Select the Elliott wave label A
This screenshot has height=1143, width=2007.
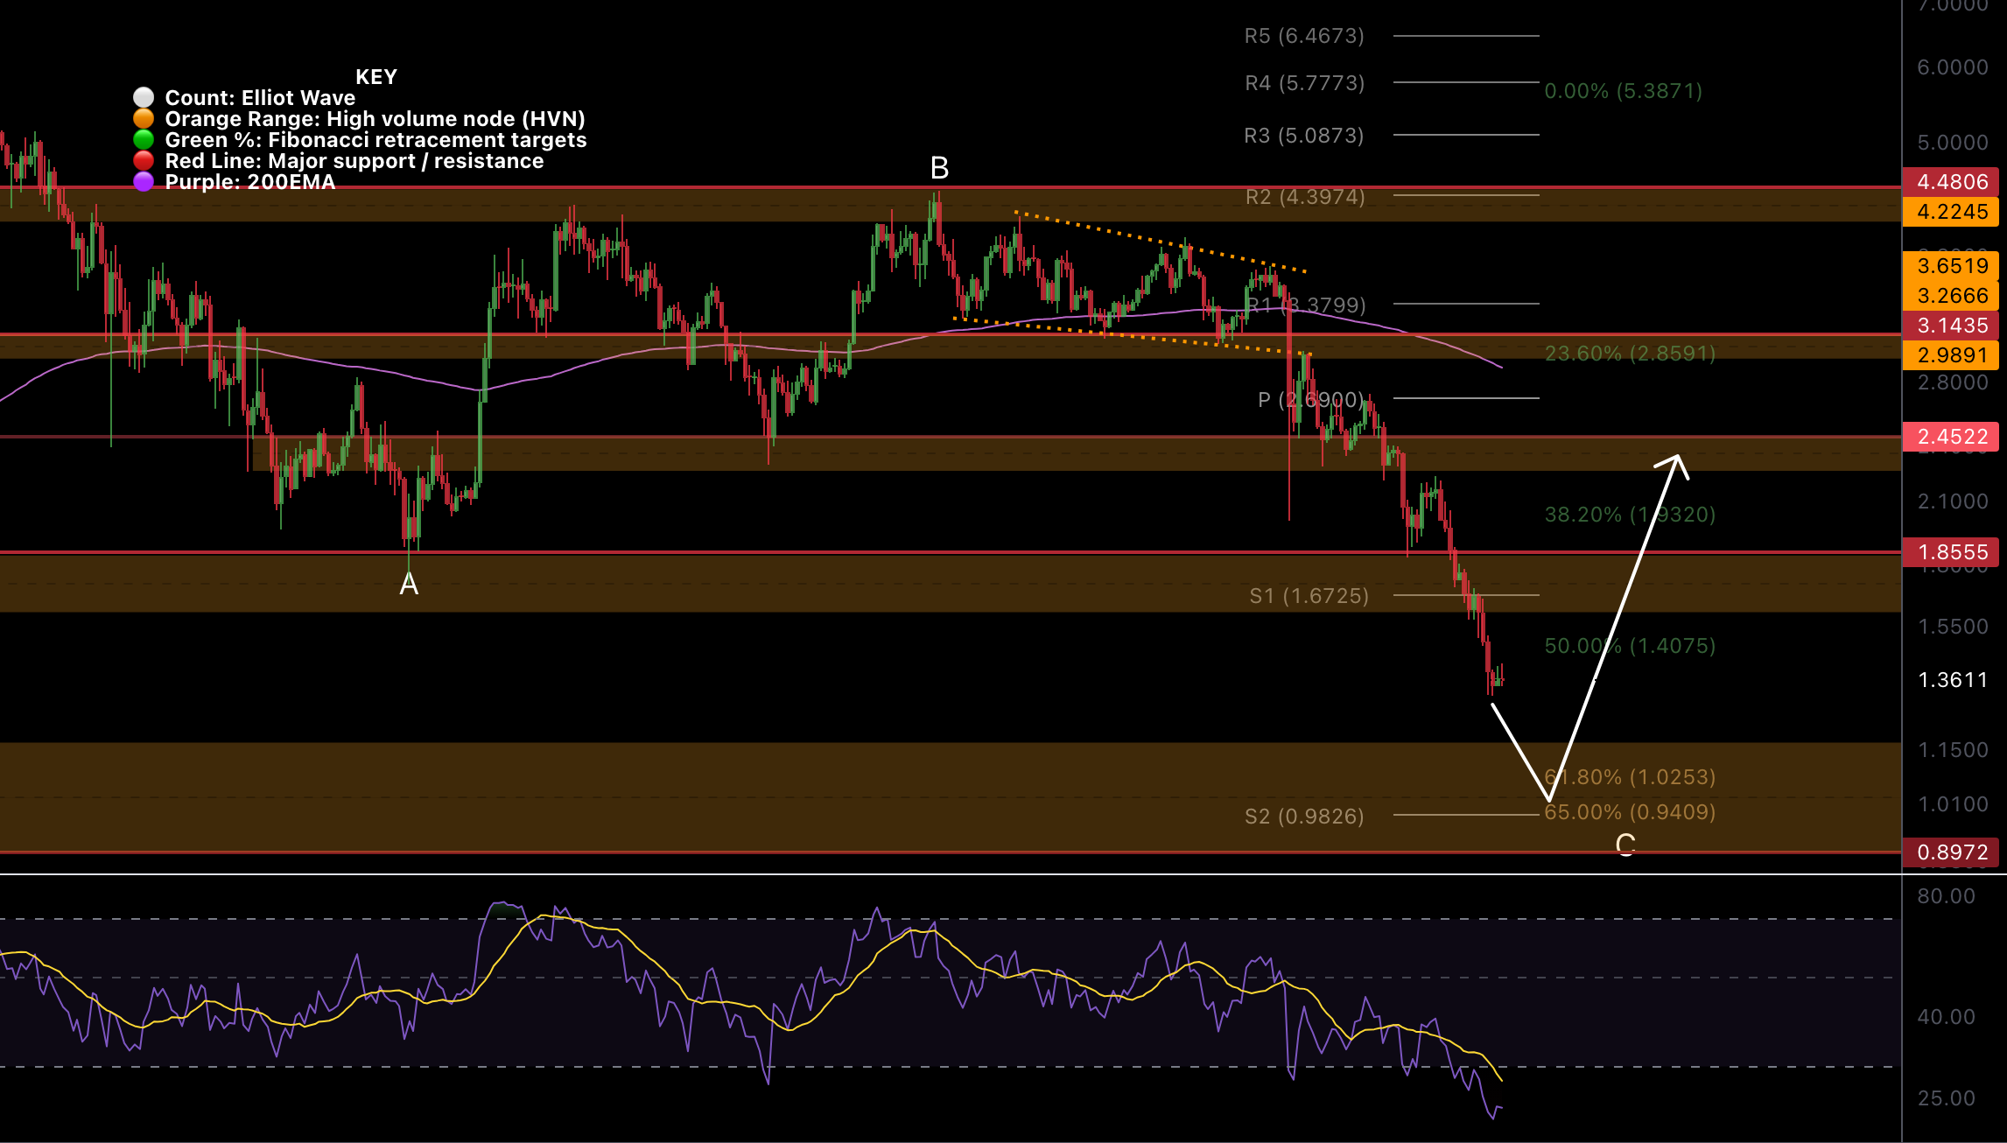pyautogui.click(x=409, y=584)
